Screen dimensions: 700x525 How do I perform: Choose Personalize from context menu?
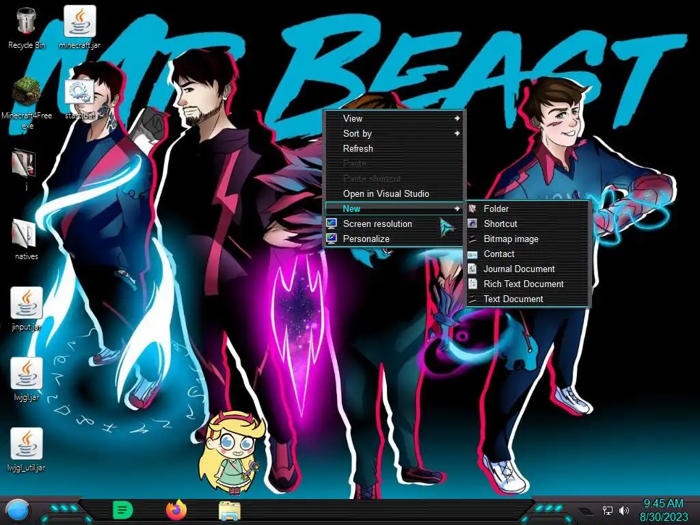click(x=394, y=239)
